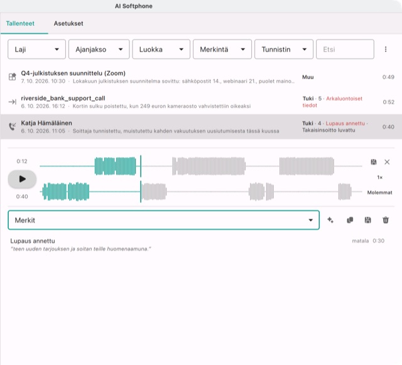Click the incoming call icon beside Katja Hämäläinen
This screenshot has height=365, width=402.
(x=13, y=126)
